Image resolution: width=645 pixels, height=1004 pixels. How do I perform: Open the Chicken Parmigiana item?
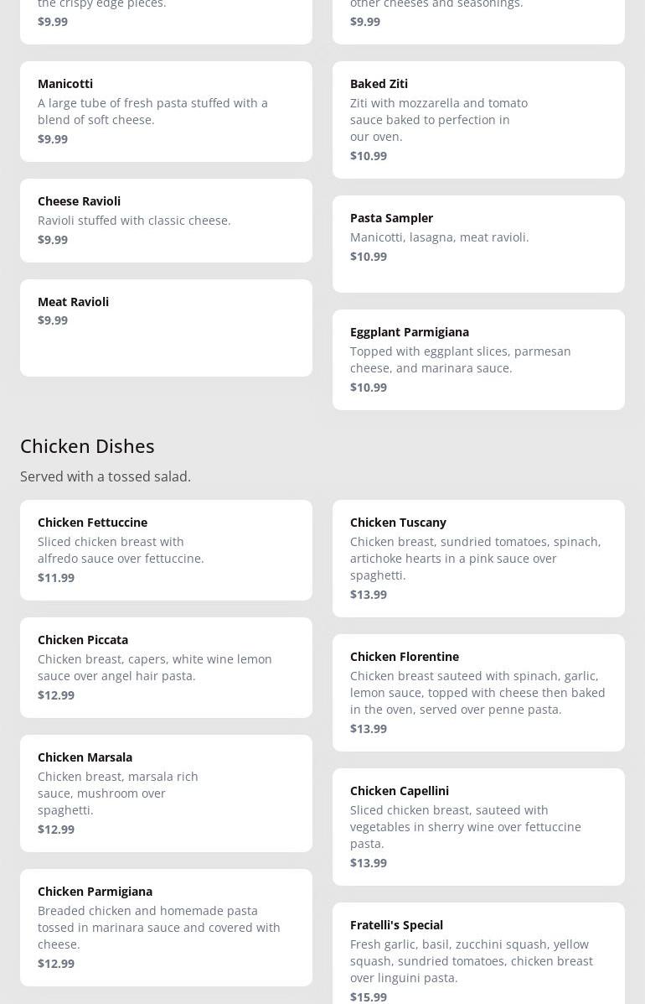pyautogui.click(x=166, y=927)
